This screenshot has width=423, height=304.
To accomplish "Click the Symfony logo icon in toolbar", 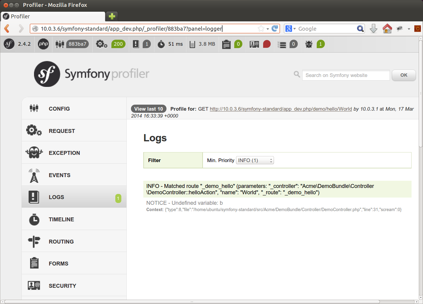I will pos(9,44).
